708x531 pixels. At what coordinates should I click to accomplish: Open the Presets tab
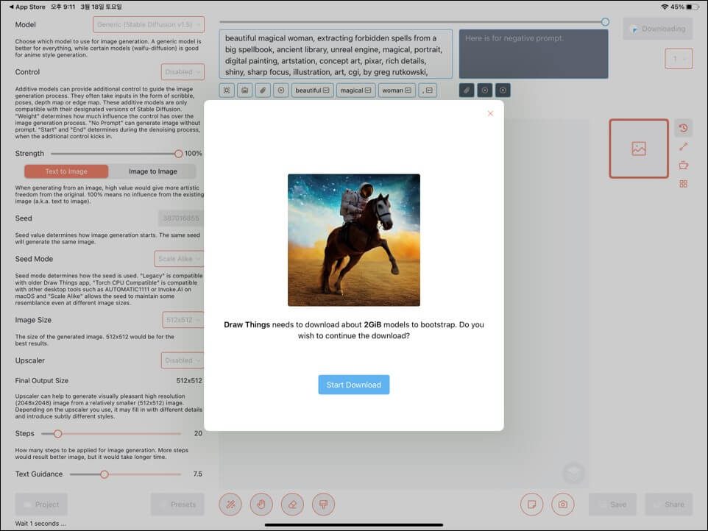click(177, 505)
